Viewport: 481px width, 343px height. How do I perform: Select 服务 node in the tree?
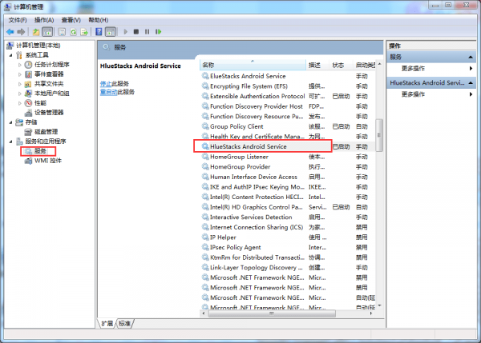point(40,151)
